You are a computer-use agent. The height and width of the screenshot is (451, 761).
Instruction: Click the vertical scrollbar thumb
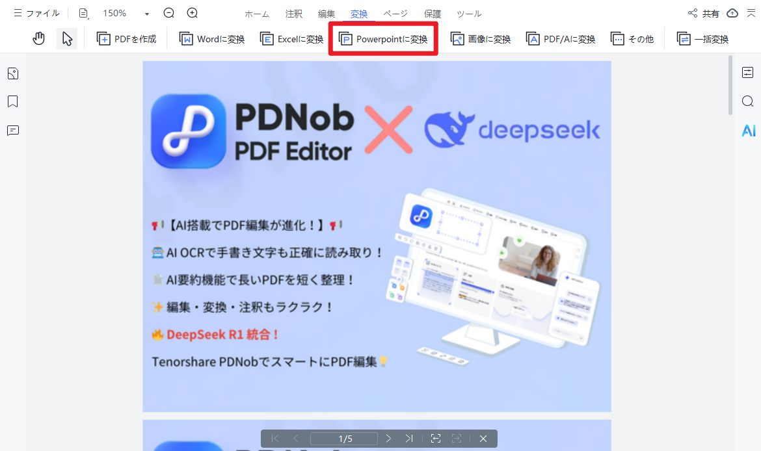coord(730,85)
